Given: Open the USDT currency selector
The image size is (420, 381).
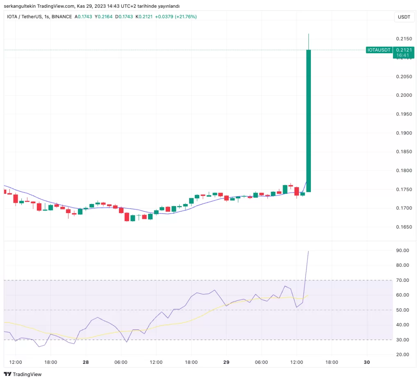Looking at the screenshot, I should click(x=404, y=17).
